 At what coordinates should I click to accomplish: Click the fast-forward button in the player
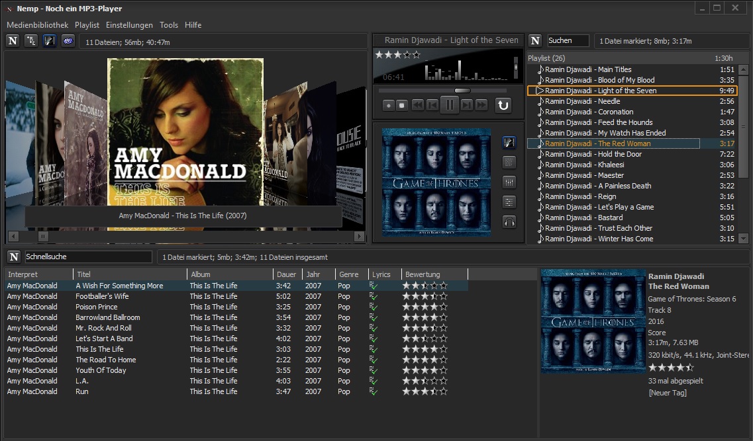(x=481, y=105)
